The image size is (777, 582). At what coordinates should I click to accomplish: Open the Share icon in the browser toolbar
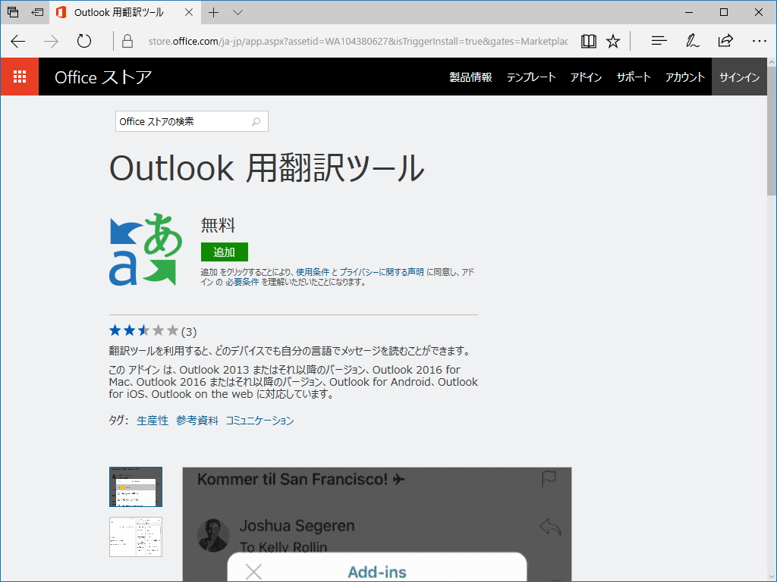pos(725,40)
